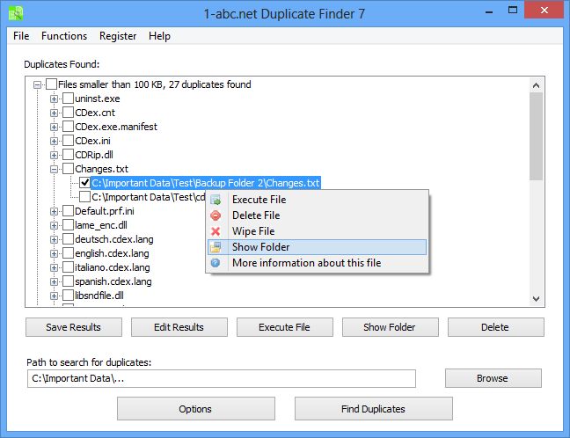Click the green Execute File icon in context menu

216,200
